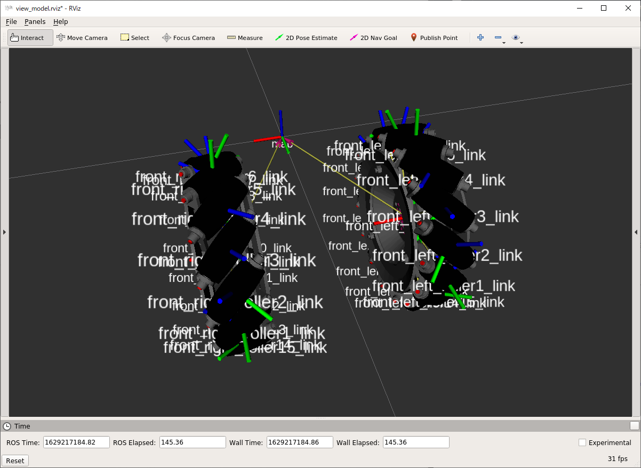
Task: Maximize the RViz window
Action: 603,8
